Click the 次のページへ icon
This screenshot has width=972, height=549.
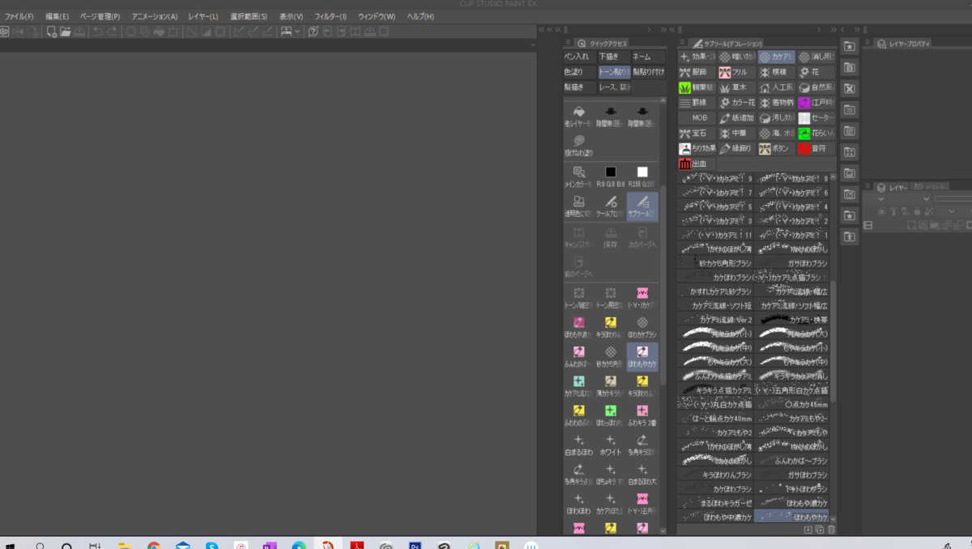(642, 236)
